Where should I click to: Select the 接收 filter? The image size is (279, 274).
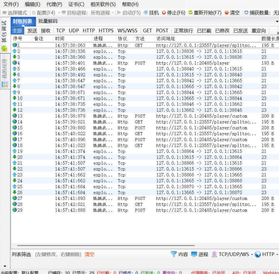tap(46, 31)
